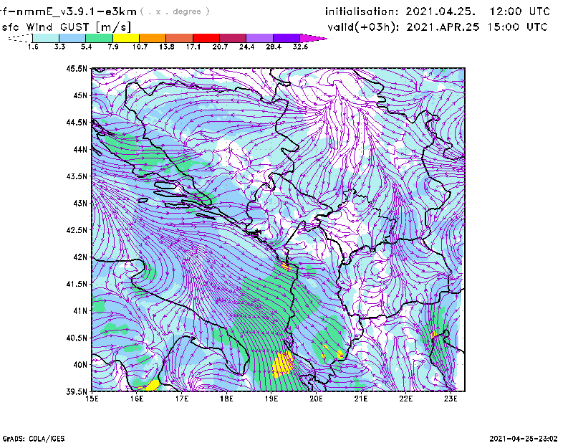This screenshot has width=573, height=443.
Task: Click the legend value 32.6
Action: (300, 47)
